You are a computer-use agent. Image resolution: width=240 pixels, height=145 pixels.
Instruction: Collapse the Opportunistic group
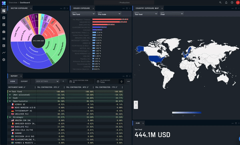[10, 101]
